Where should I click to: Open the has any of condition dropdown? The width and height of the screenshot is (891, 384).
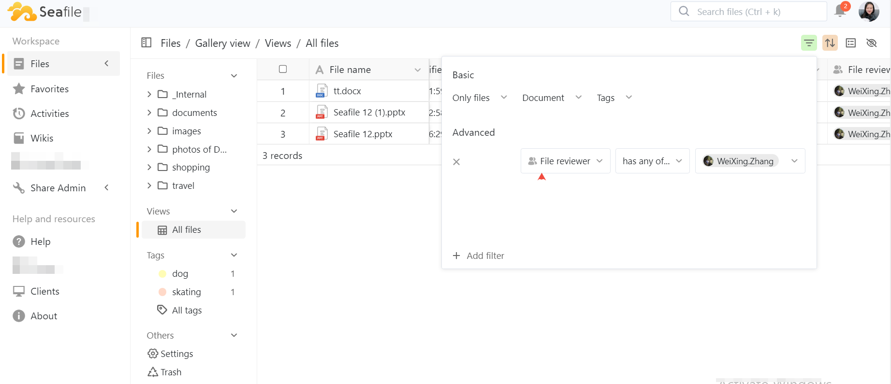click(x=652, y=161)
